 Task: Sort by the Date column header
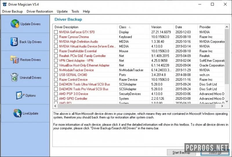pos(186,27)
